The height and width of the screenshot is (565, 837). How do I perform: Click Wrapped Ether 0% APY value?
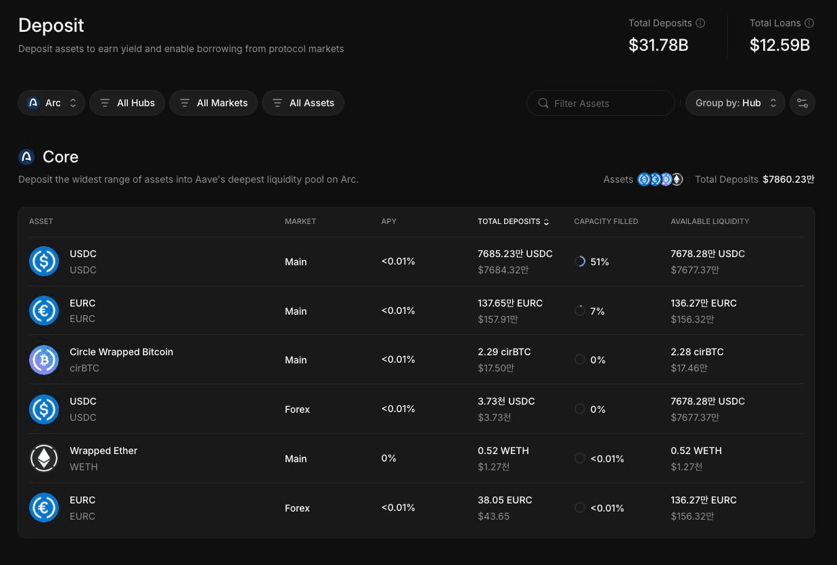389,458
